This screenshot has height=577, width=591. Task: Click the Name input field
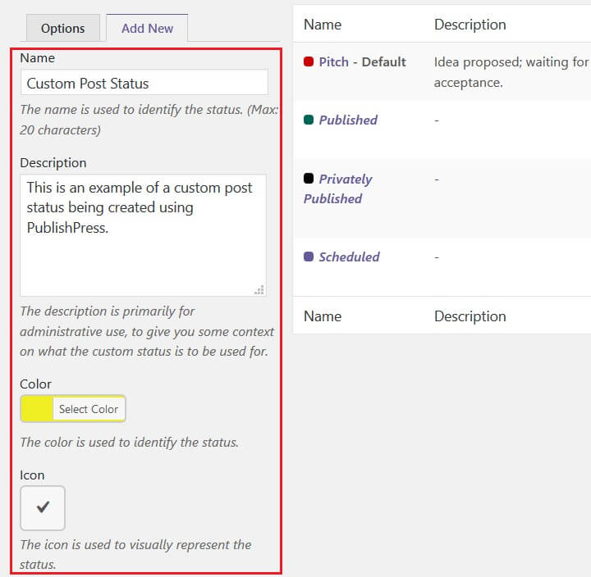point(144,83)
